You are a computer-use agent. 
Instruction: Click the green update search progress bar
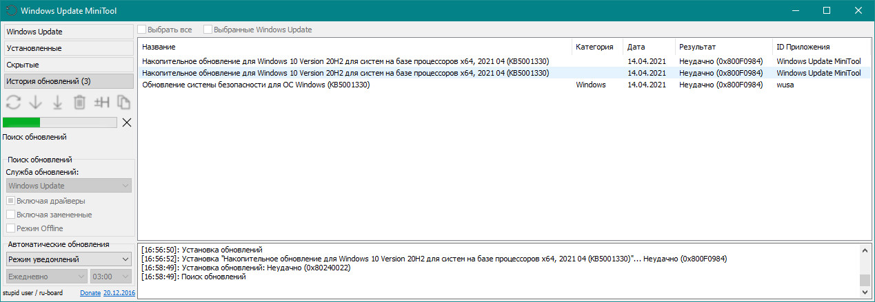pos(60,122)
